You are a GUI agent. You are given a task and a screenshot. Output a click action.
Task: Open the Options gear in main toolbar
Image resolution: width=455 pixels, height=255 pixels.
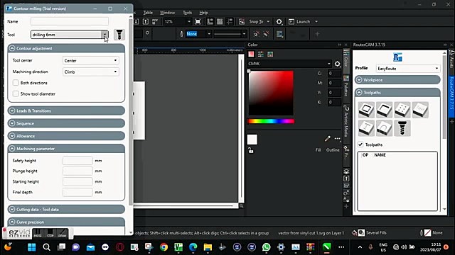point(279,22)
